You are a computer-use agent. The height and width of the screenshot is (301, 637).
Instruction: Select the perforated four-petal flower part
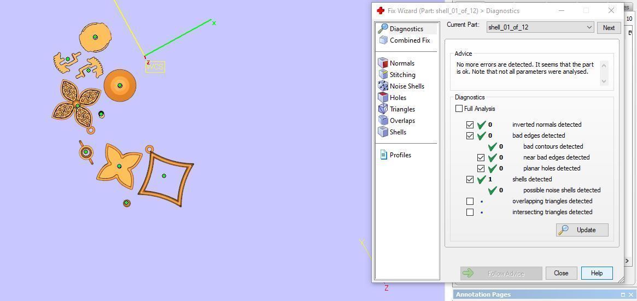(x=77, y=105)
